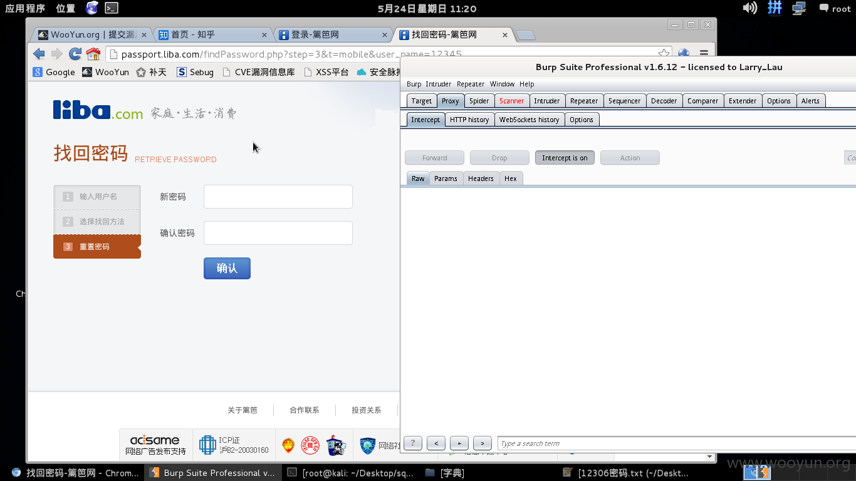Click Burp search previous '<' button
This screenshot has height=481, width=856.
click(x=436, y=443)
